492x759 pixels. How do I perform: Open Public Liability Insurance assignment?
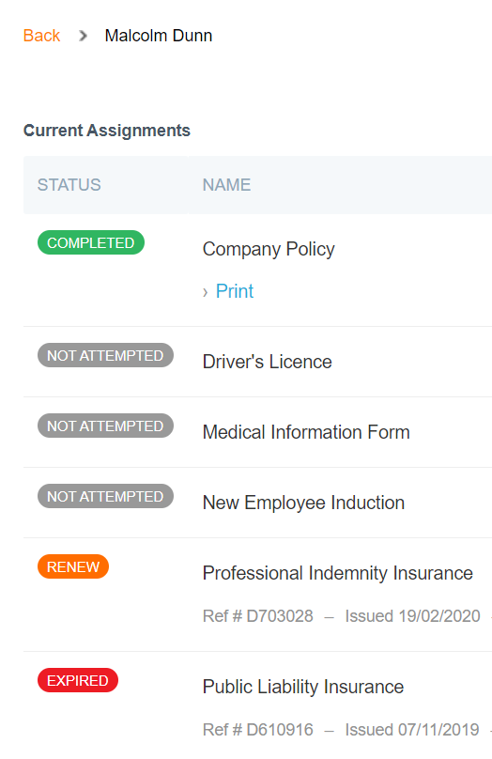pyautogui.click(x=303, y=687)
